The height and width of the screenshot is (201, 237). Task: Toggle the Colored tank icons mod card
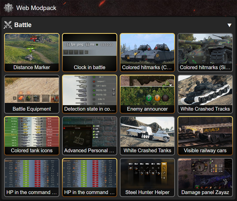(32, 136)
